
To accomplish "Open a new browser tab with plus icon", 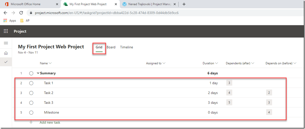I will point(184,4).
